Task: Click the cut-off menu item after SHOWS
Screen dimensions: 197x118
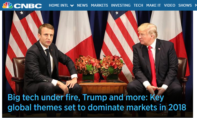Action: (x=196, y=5)
